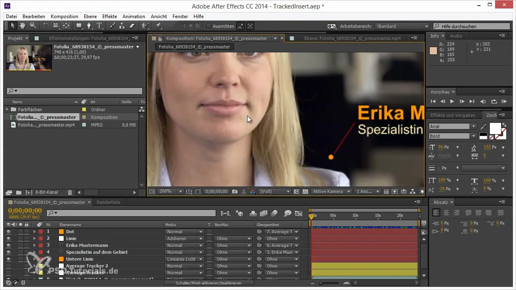Hide the Dot layer eye icon
The width and height of the screenshot is (516, 290).
click(x=9, y=232)
